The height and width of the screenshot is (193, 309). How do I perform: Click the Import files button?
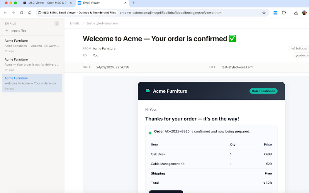(x=16, y=30)
